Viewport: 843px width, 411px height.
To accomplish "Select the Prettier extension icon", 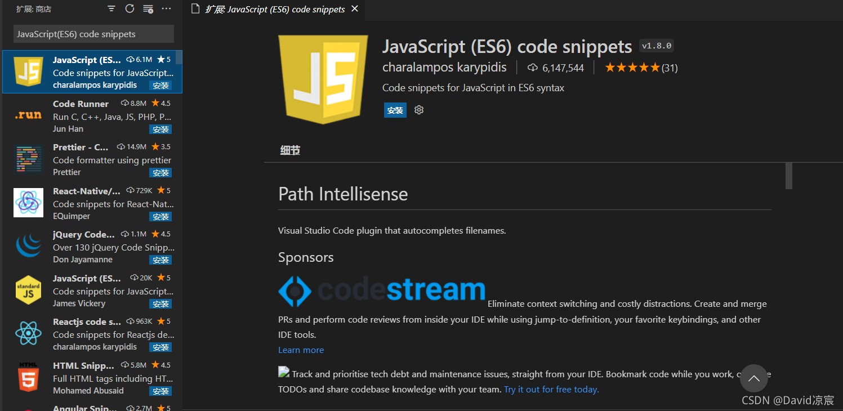I will [x=28, y=159].
